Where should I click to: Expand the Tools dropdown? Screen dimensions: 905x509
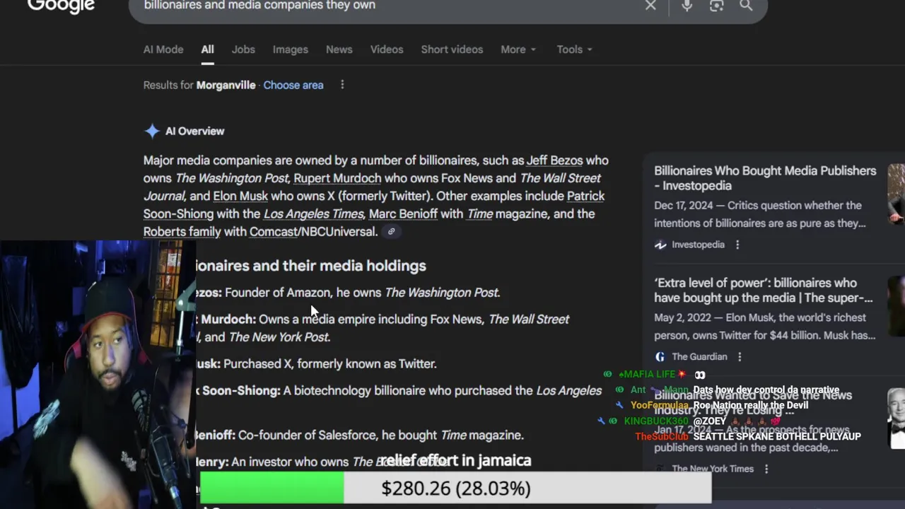pyautogui.click(x=574, y=49)
